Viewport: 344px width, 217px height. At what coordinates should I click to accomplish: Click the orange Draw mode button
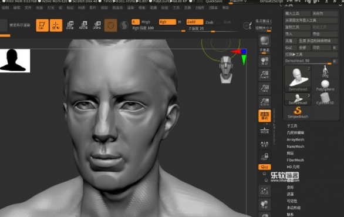[x=56, y=25]
